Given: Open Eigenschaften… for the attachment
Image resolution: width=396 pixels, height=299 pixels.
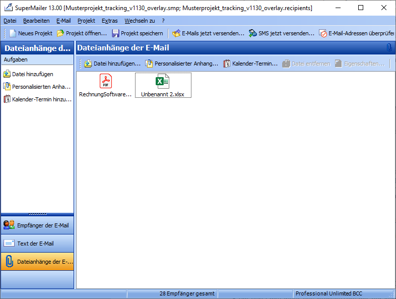Looking at the screenshot, I should 360,64.
